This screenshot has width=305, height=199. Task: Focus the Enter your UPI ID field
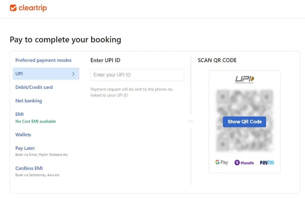point(137,75)
